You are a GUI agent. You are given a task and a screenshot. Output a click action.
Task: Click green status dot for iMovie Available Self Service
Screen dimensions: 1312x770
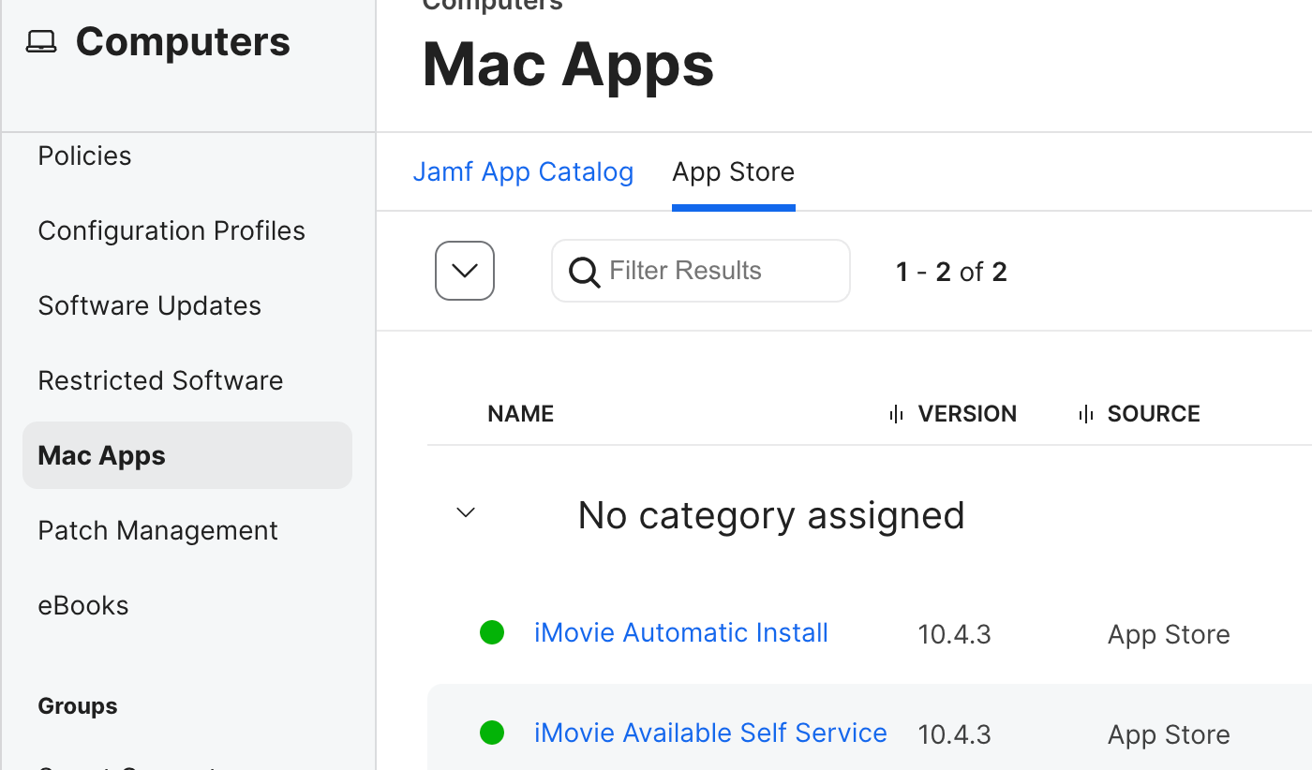pyautogui.click(x=492, y=733)
